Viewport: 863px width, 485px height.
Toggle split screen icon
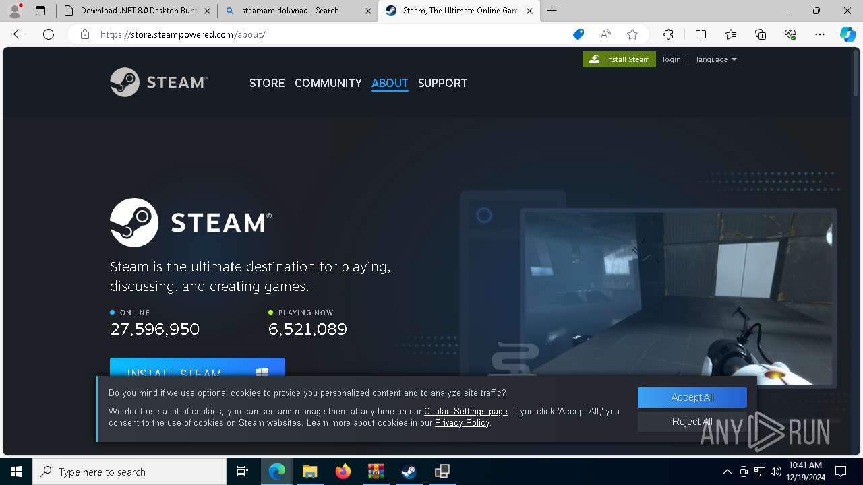point(701,34)
